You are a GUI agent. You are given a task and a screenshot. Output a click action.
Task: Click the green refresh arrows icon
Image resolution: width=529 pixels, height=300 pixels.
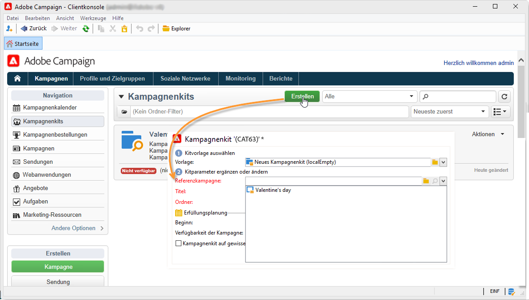click(86, 28)
